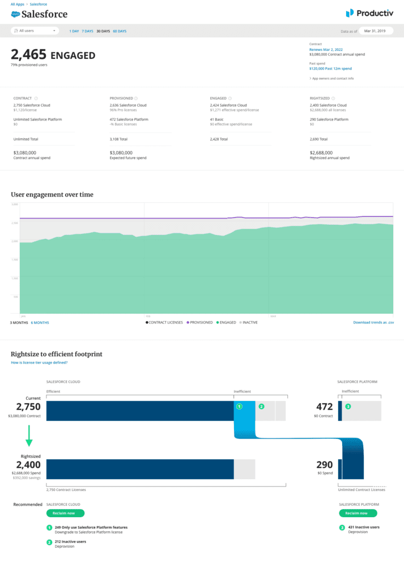Select the 60 DAYS range tab
This screenshot has width=404, height=580.
(x=120, y=31)
